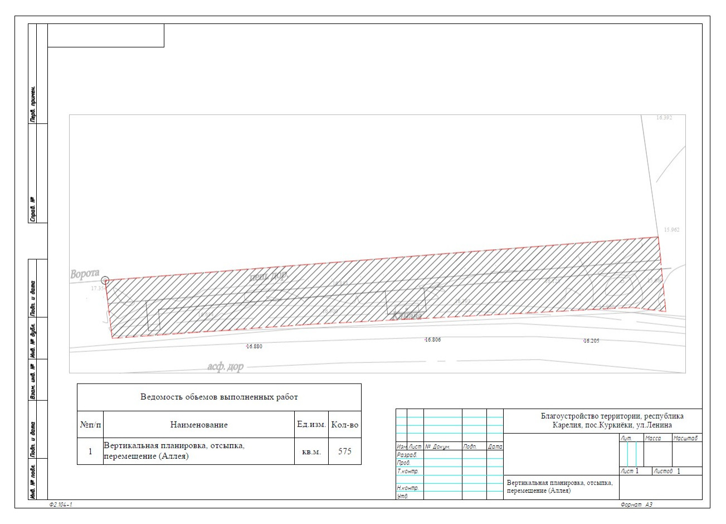Click the circle marker near the Ворота label
Image resolution: width=726 pixels, height=524 pixels.
105,280
